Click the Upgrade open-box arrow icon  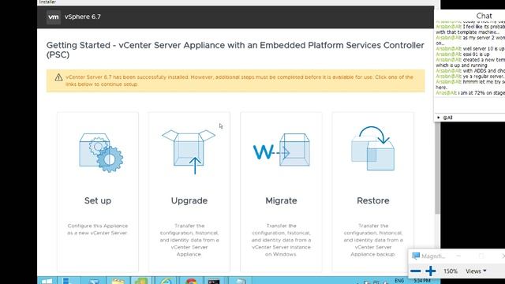tap(189, 152)
